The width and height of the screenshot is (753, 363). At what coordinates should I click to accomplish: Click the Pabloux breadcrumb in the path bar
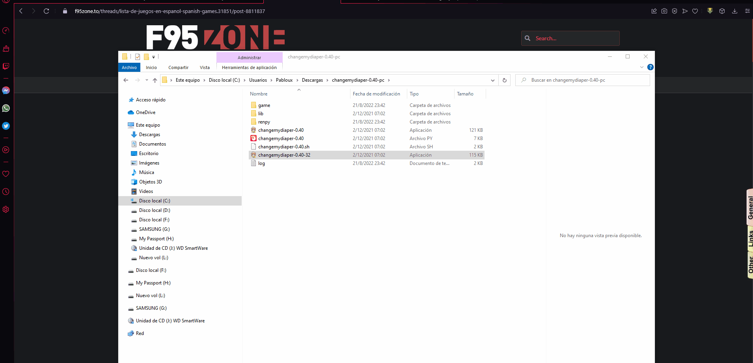coord(284,80)
